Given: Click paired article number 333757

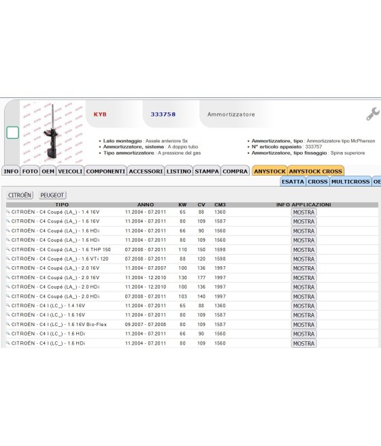Looking at the screenshot, I should click(314, 147).
